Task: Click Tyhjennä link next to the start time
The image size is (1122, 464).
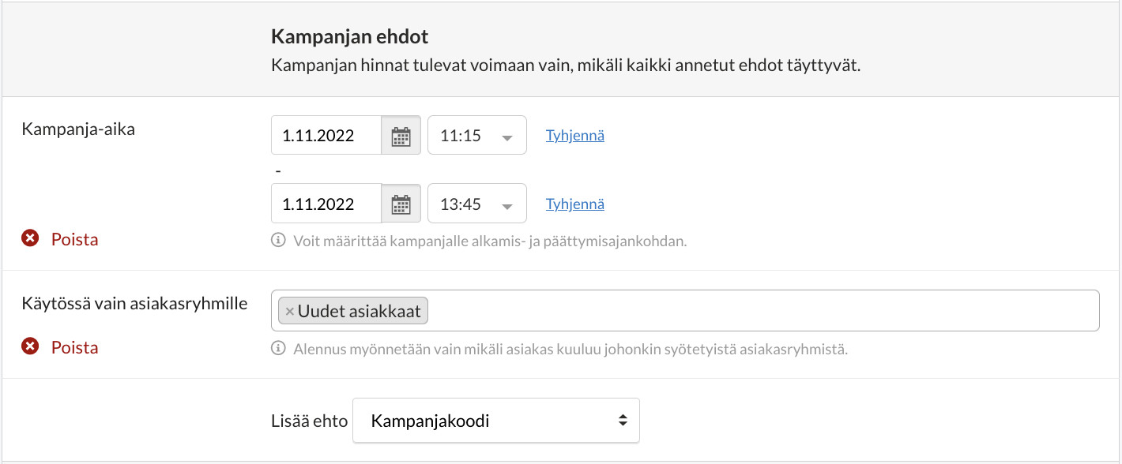Action: pyautogui.click(x=574, y=136)
